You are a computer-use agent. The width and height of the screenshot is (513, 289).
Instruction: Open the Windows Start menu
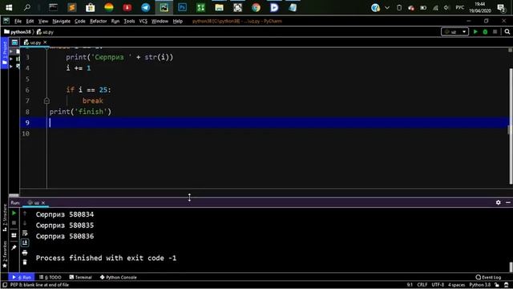point(9,7)
